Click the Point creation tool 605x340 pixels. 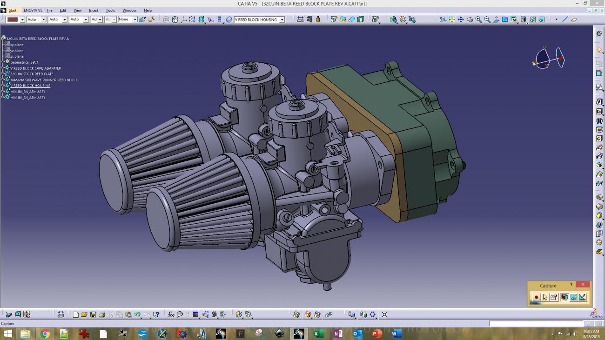[557, 20]
